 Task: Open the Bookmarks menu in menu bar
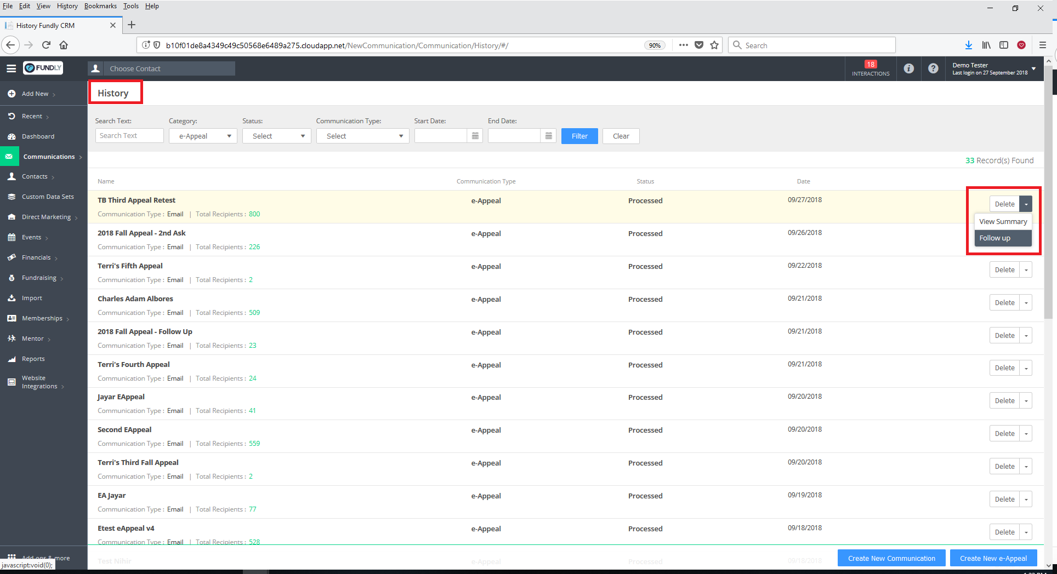tap(100, 6)
